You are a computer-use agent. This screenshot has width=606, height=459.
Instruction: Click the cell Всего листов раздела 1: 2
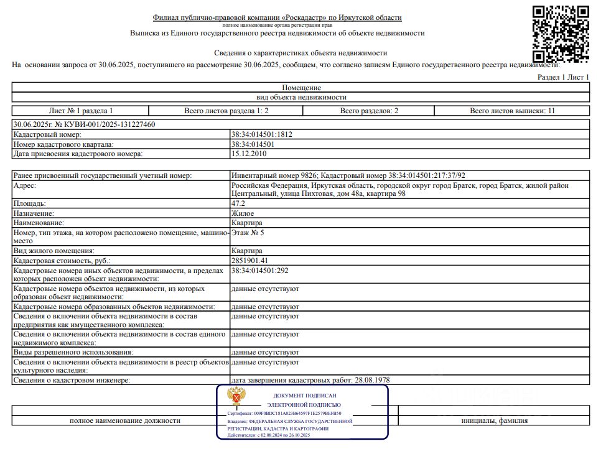click(x=226, y=111)
